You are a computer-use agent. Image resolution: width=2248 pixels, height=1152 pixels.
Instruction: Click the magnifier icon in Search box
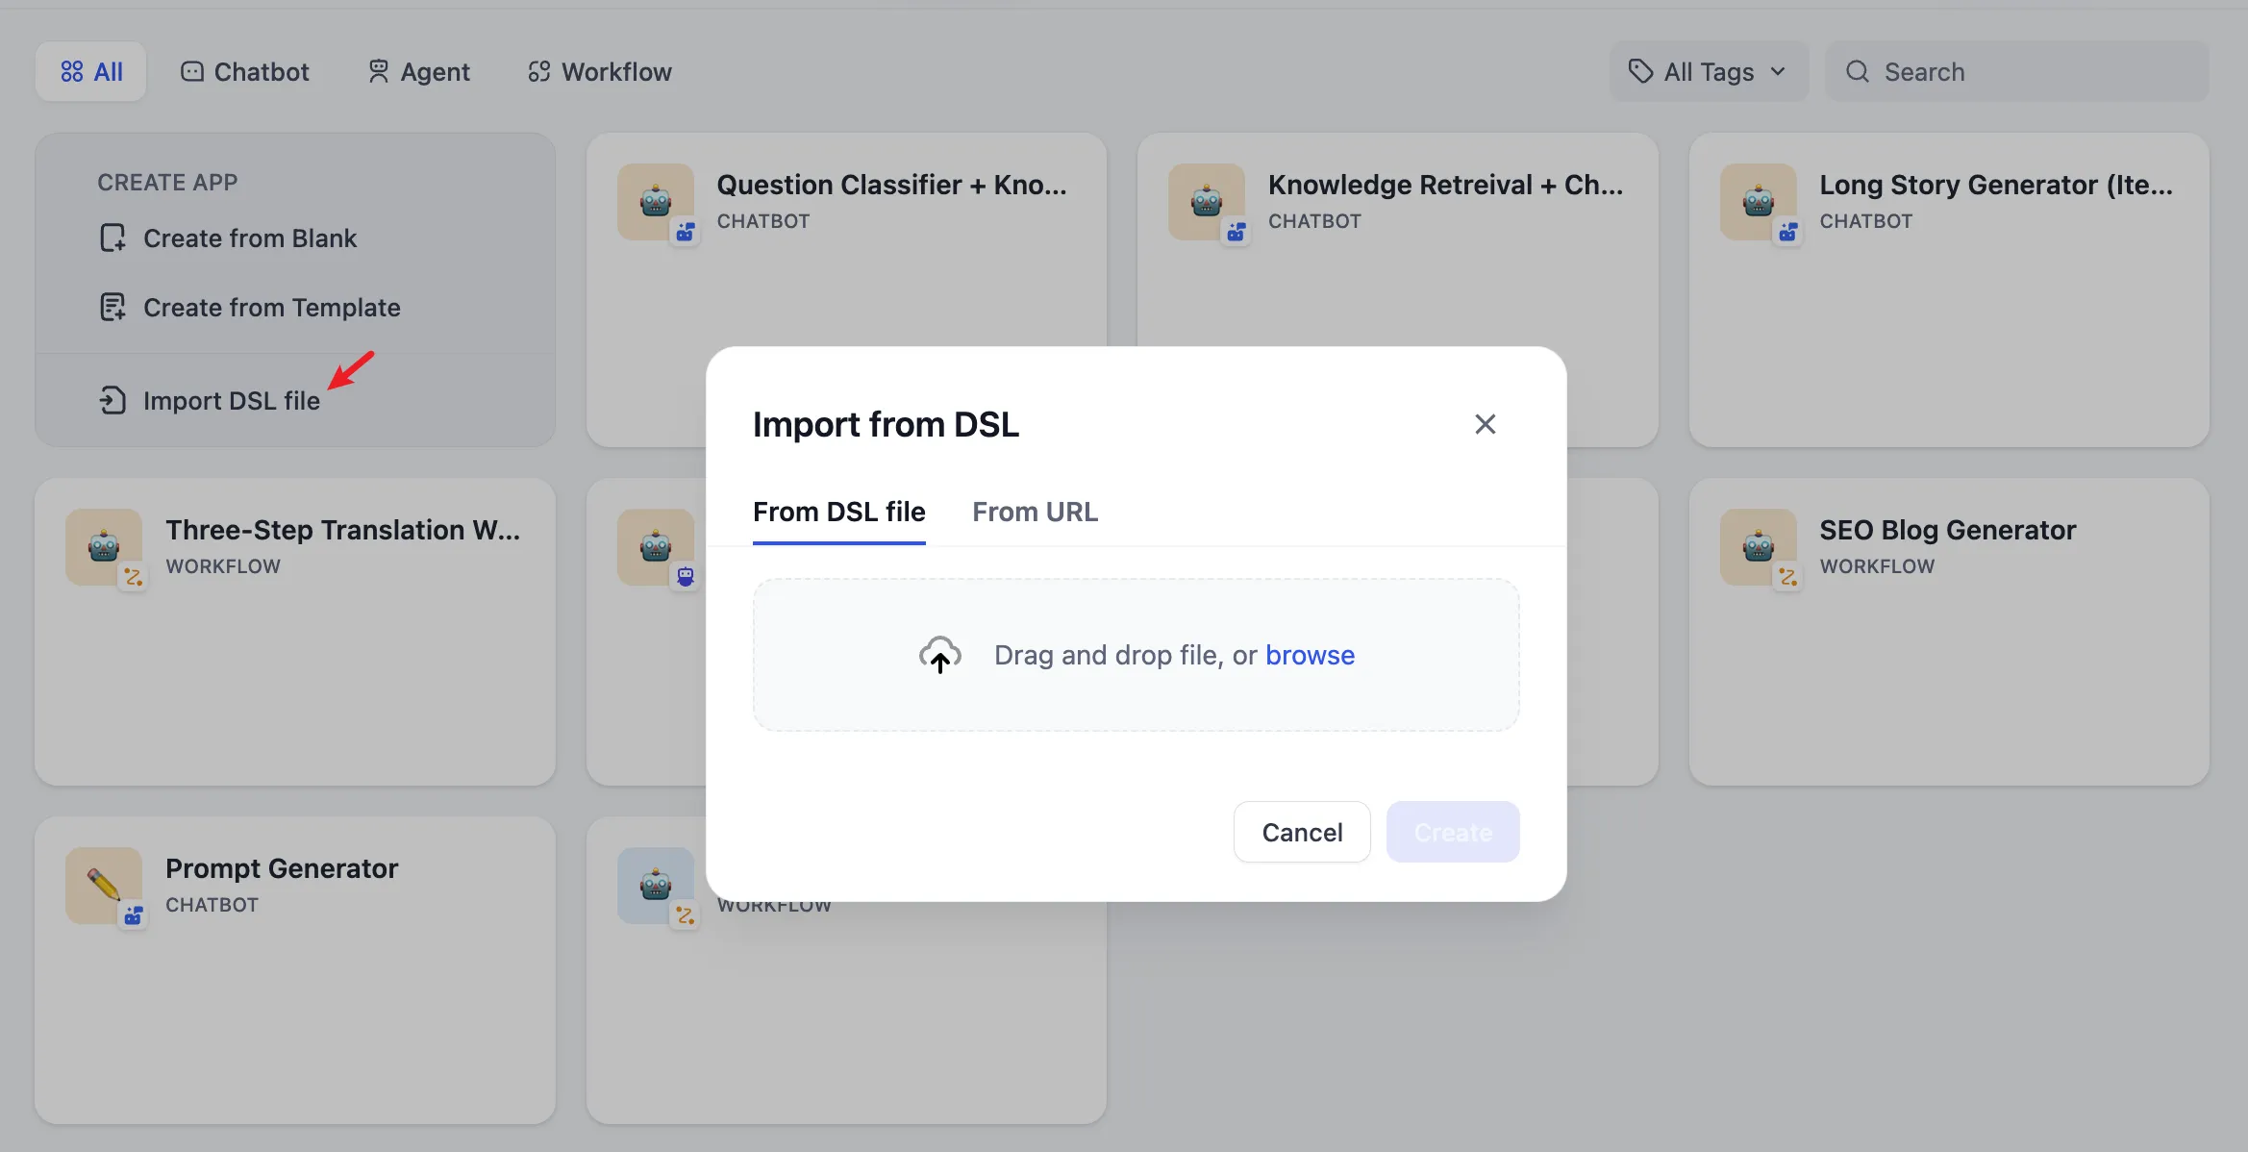coord(1857,72)
